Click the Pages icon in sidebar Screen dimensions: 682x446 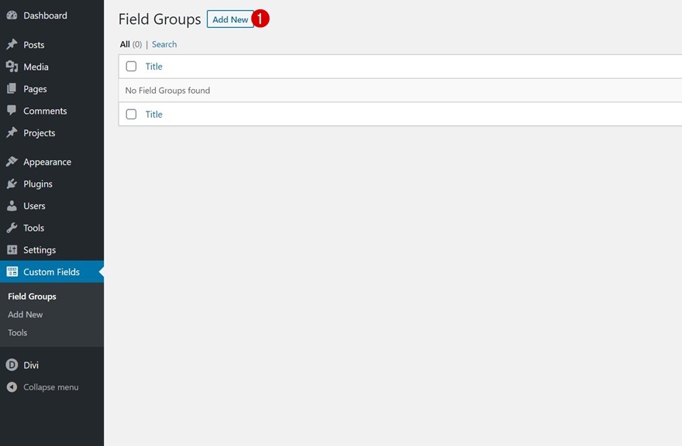[x=12, y=89]
